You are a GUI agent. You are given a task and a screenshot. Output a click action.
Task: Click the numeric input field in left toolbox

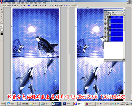pos(2,26)
